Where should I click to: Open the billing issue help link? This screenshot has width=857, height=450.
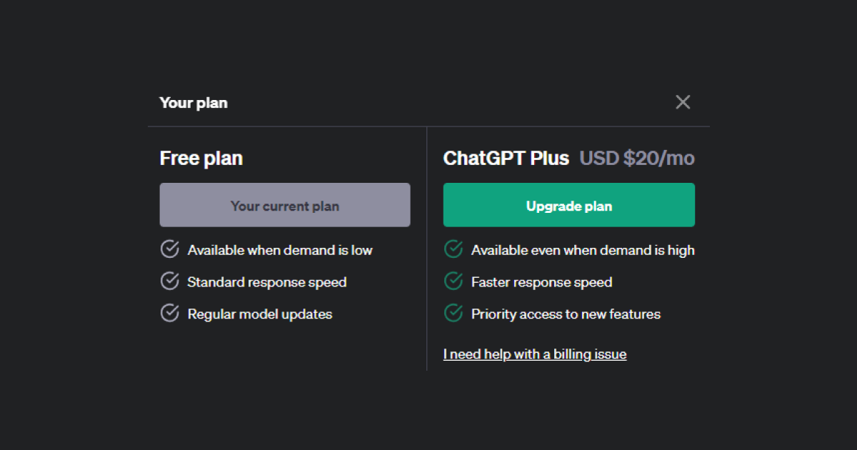(x=535, y=354)
